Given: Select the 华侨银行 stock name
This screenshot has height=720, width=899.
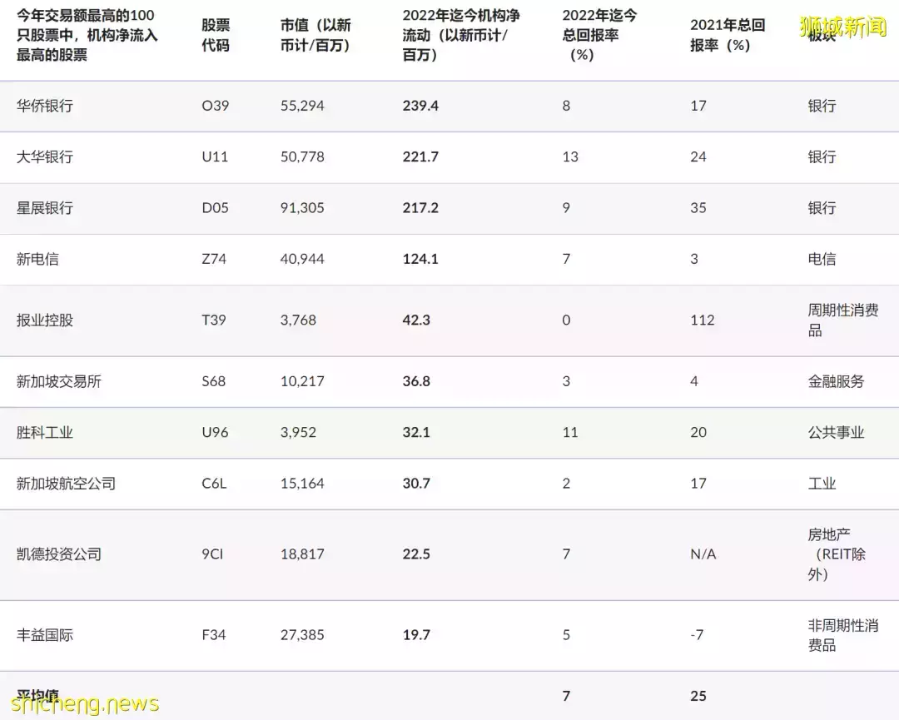Looking at the screenshot, I should tap(45, 106).
